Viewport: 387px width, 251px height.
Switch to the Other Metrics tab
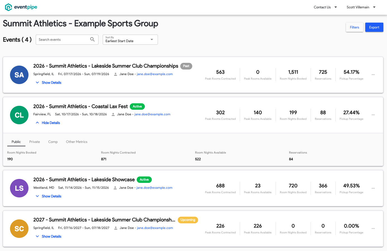click(x=77, y=142)
